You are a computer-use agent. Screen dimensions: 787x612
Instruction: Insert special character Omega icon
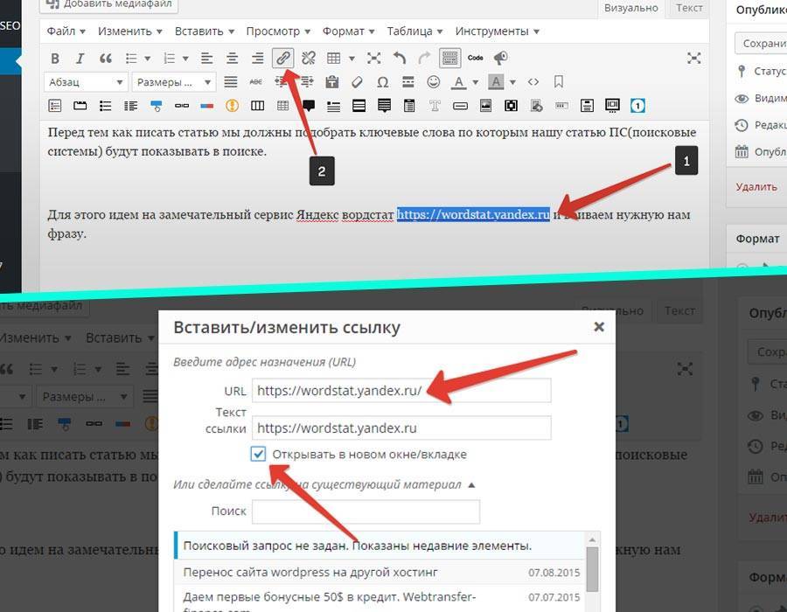pos(382,82)
